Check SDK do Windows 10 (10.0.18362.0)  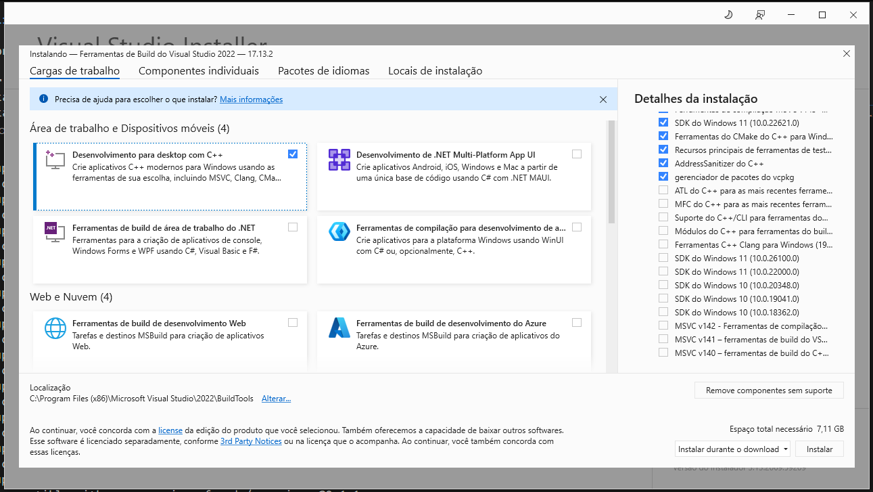pyautogui.click(x=663, y=312)
